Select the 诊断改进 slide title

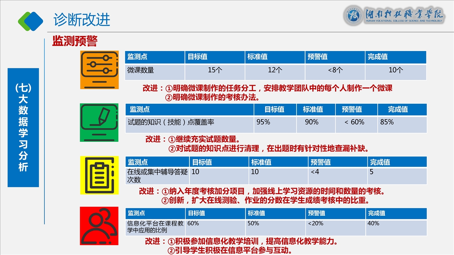click(82, 20)
